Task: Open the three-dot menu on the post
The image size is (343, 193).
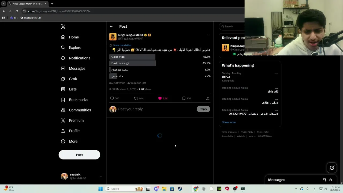Action: 209,35
